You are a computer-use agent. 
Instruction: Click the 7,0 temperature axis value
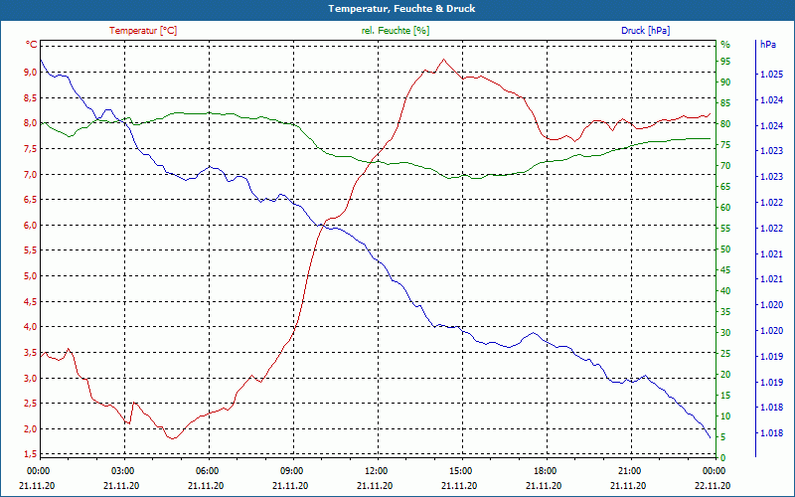coord(31,174)
